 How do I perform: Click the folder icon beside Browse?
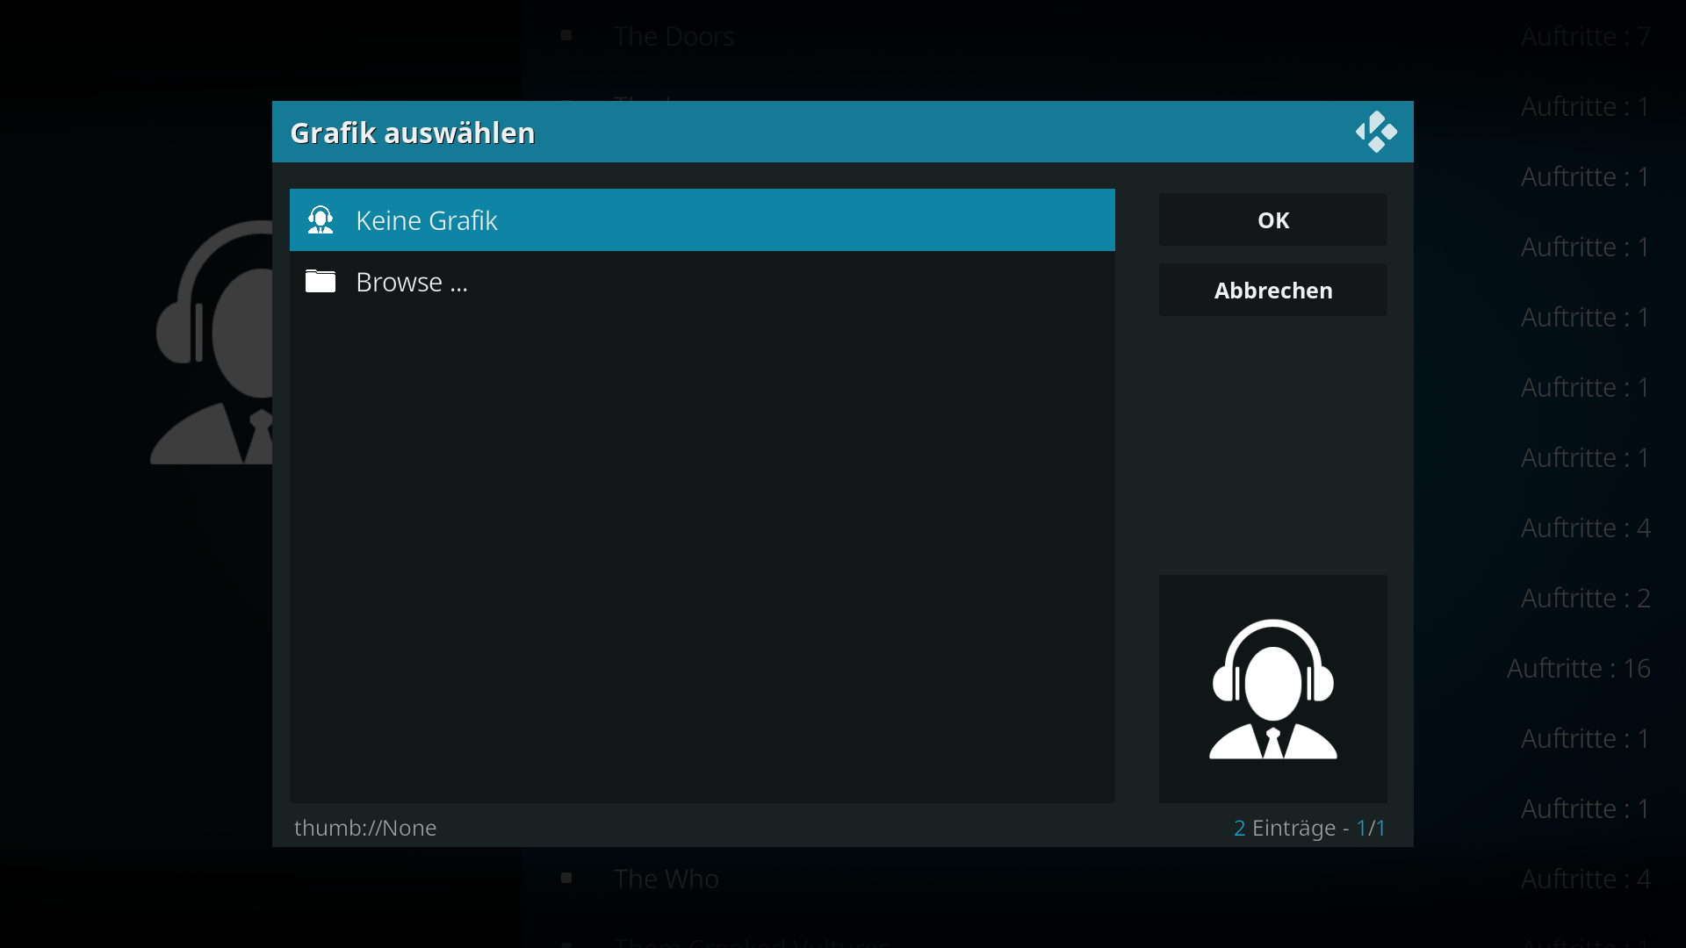pyautogui.click(x=321, y=281)
